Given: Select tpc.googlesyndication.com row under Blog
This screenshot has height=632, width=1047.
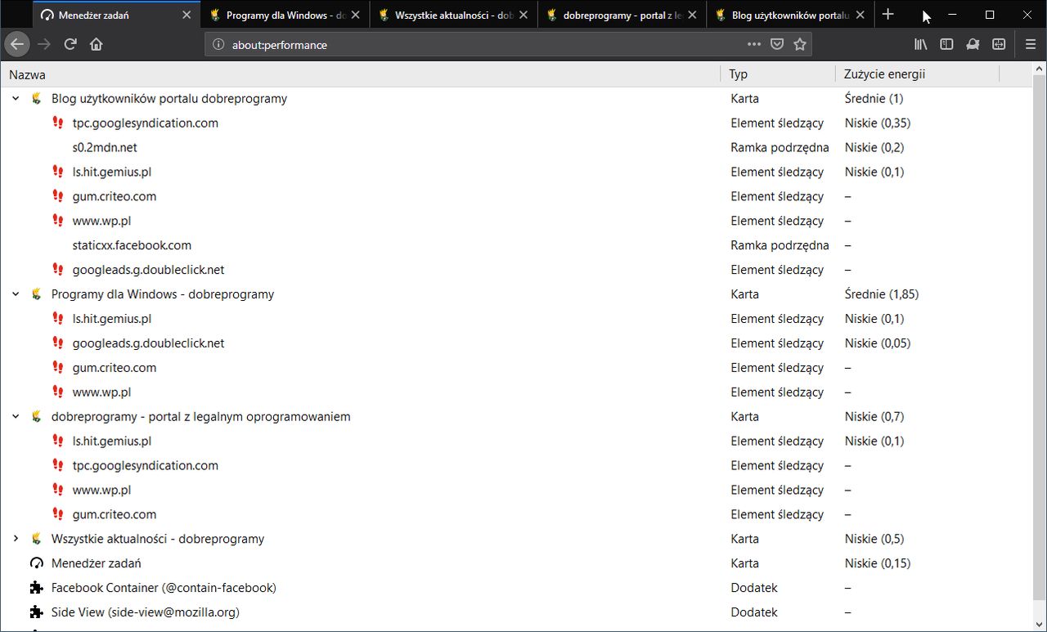Looking at the screenshot, I should click(x=145, y=123).
